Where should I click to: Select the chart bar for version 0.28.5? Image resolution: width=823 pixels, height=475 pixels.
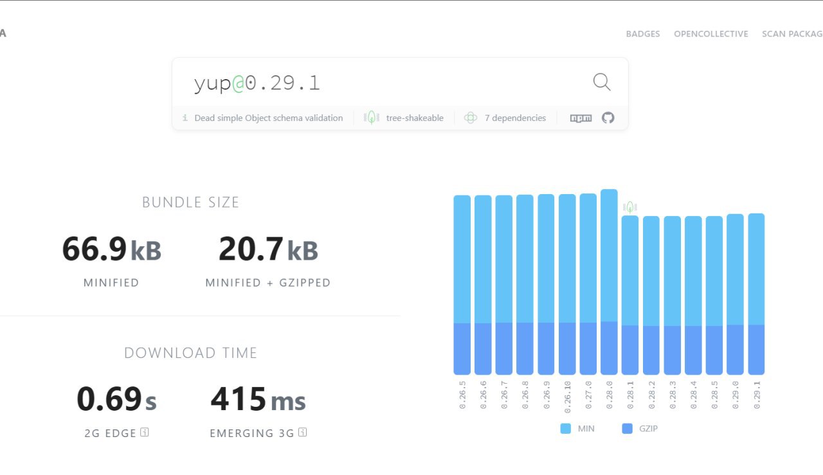(714, 295)
